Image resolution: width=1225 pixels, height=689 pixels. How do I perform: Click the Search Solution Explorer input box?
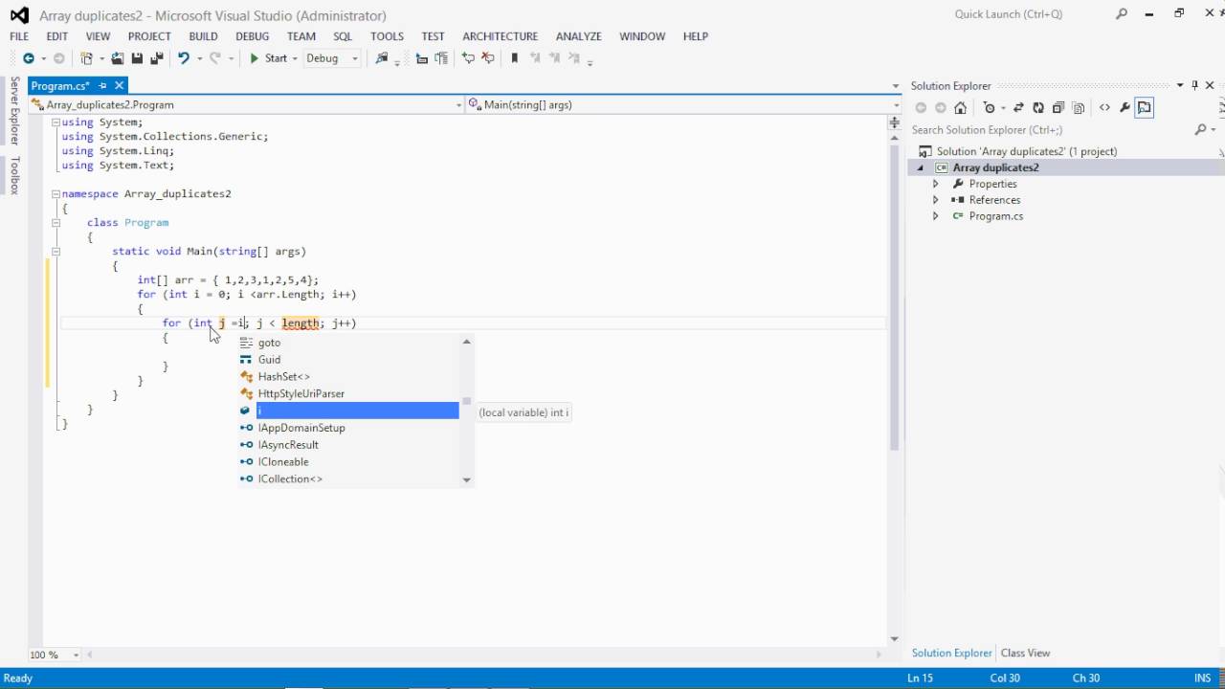pos(1050,129)
